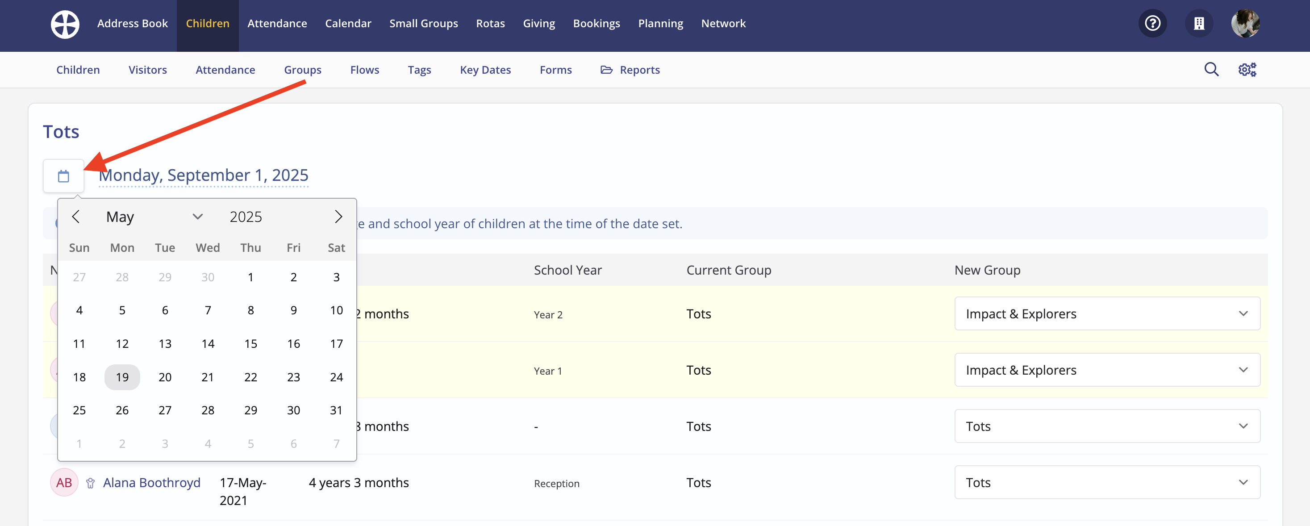Open module settings gears icon

point(1247,69)
